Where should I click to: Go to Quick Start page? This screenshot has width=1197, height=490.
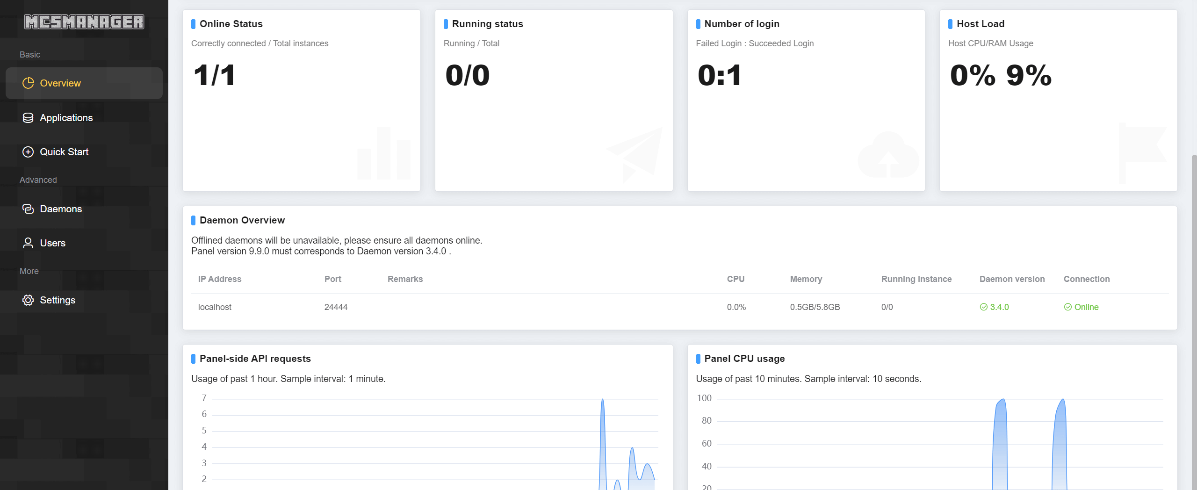84,151
